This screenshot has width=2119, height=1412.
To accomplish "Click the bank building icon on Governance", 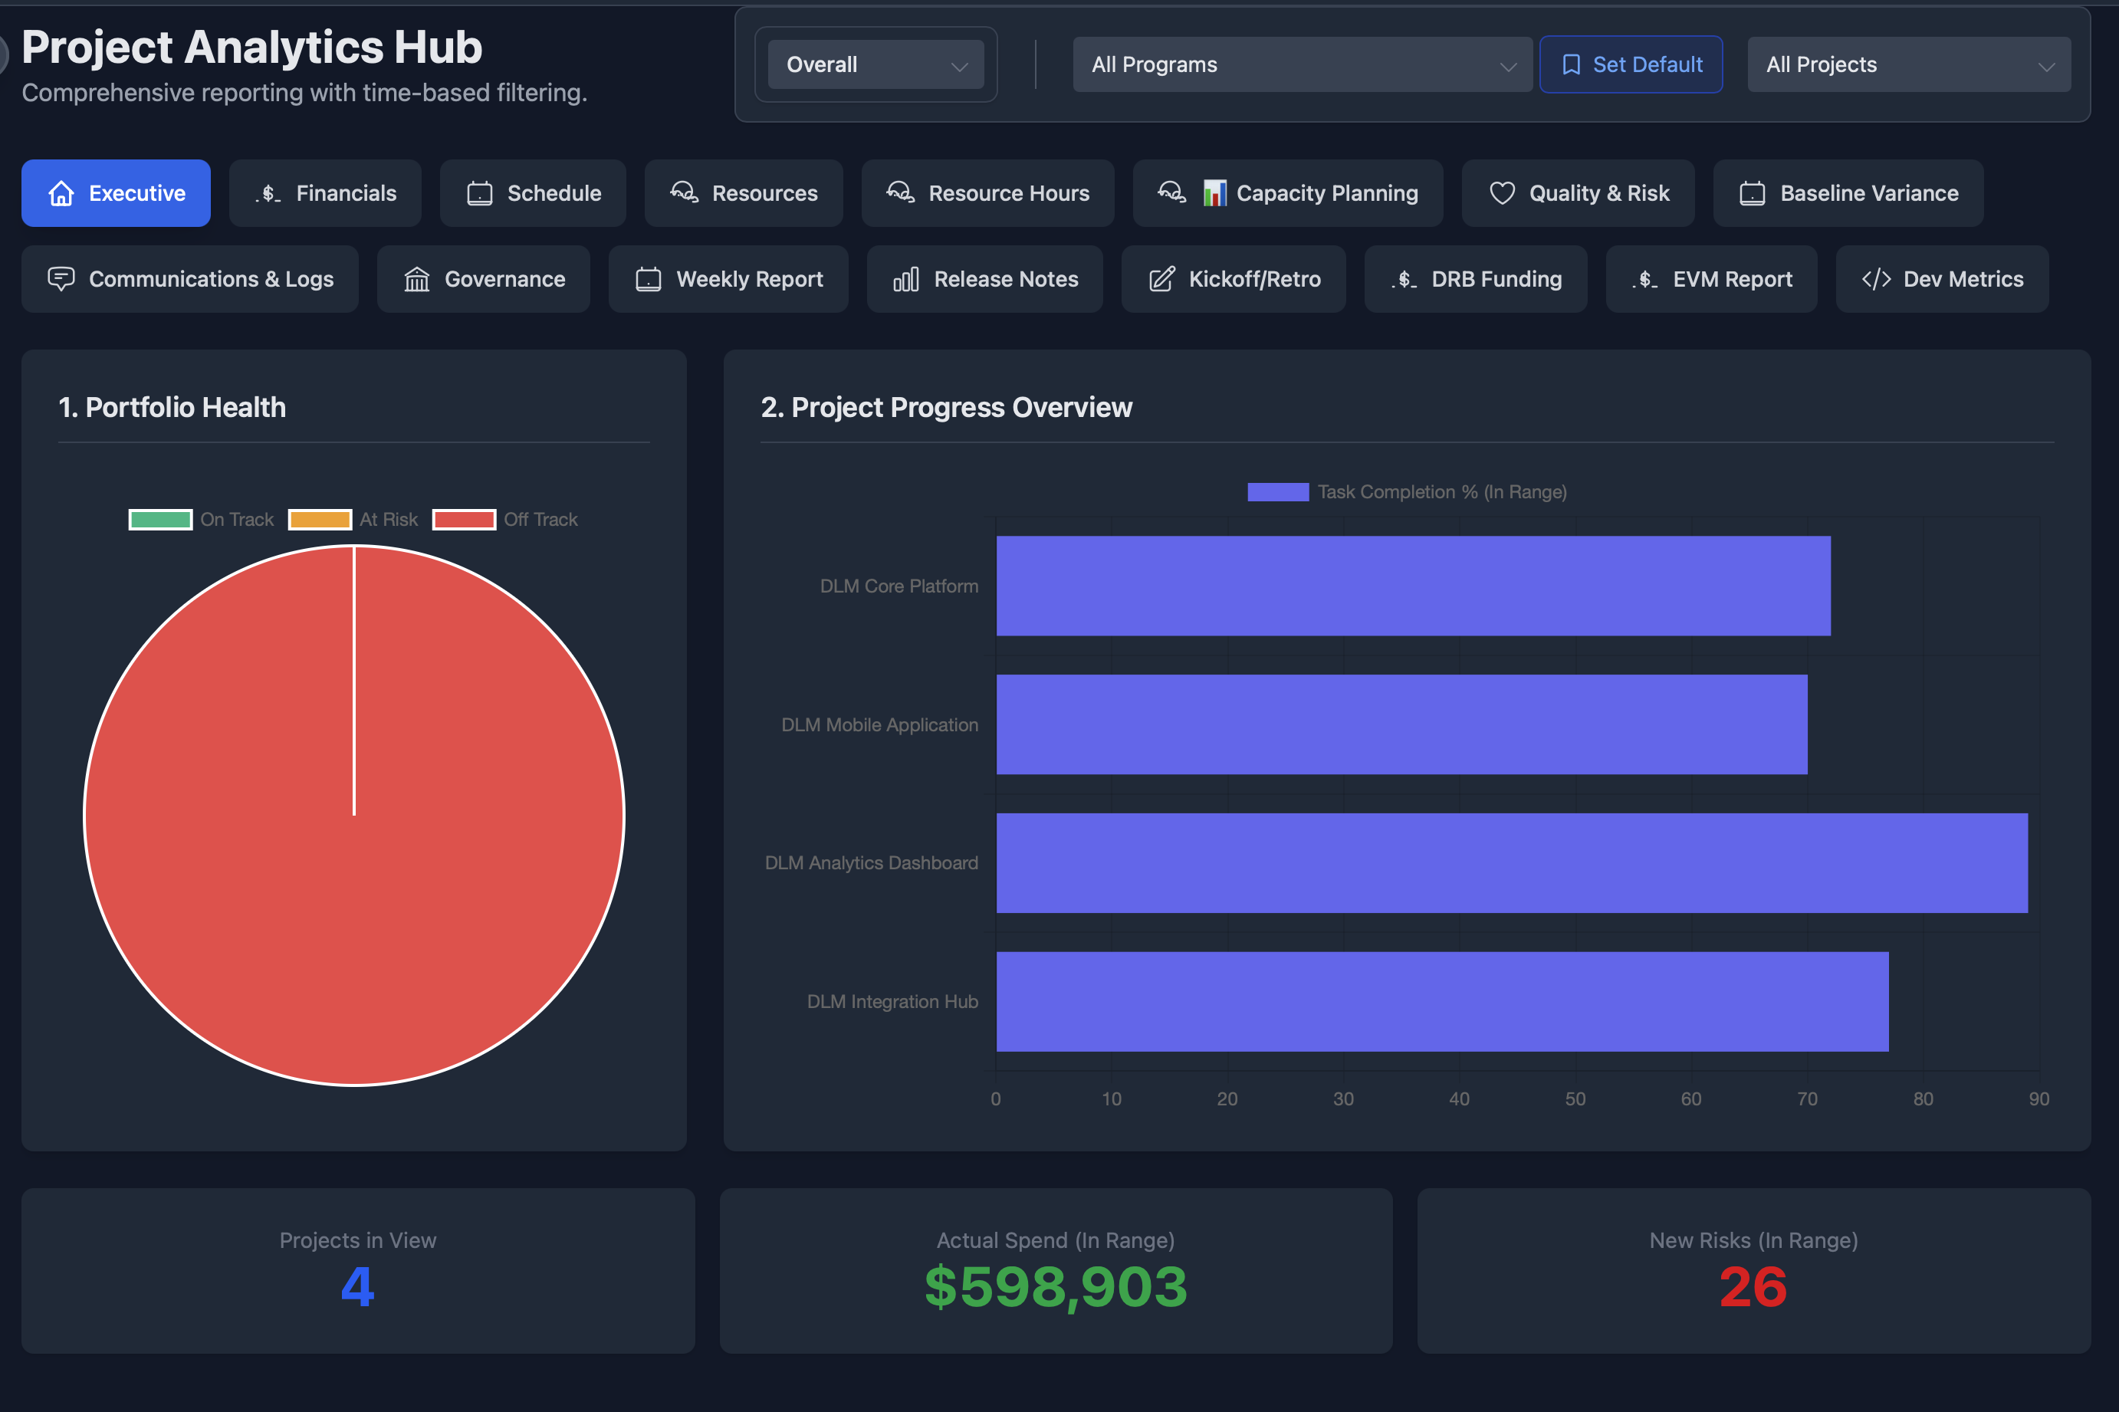I will 416,279.
